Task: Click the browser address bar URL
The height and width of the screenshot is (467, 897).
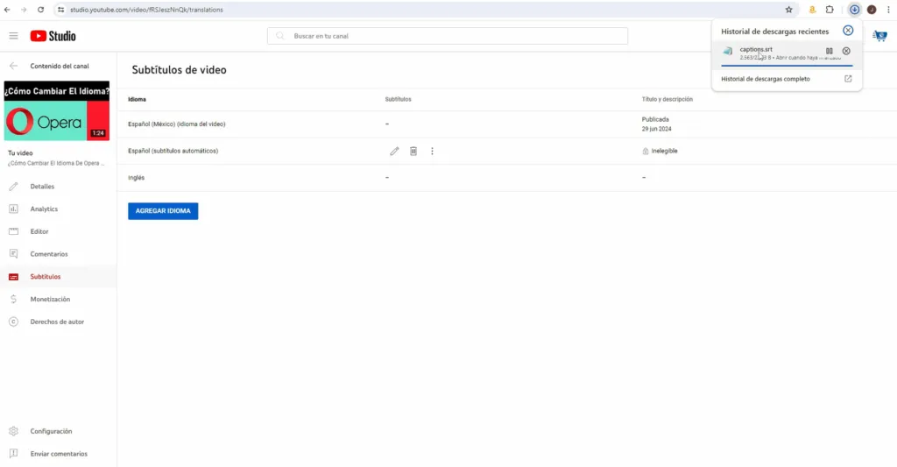Action: pyautogui.click(x=146, y=10)
